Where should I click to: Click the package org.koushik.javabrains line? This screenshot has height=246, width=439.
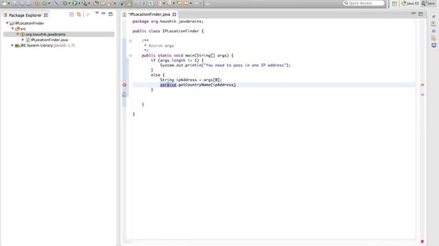pyautogui.click(x=168, y=21)
